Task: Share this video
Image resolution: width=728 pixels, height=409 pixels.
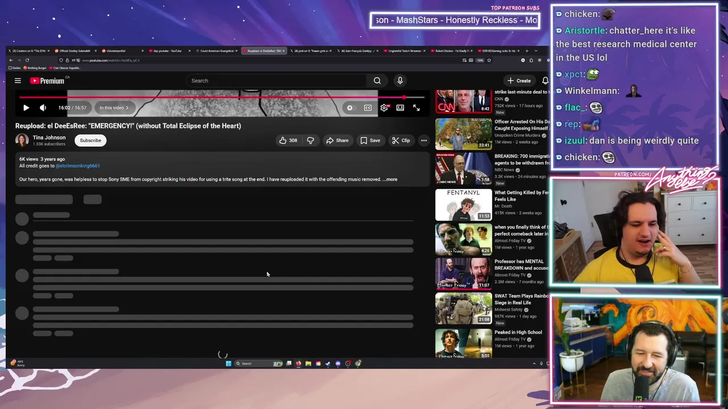Action: pyautogui.click(x=337, y=140)
